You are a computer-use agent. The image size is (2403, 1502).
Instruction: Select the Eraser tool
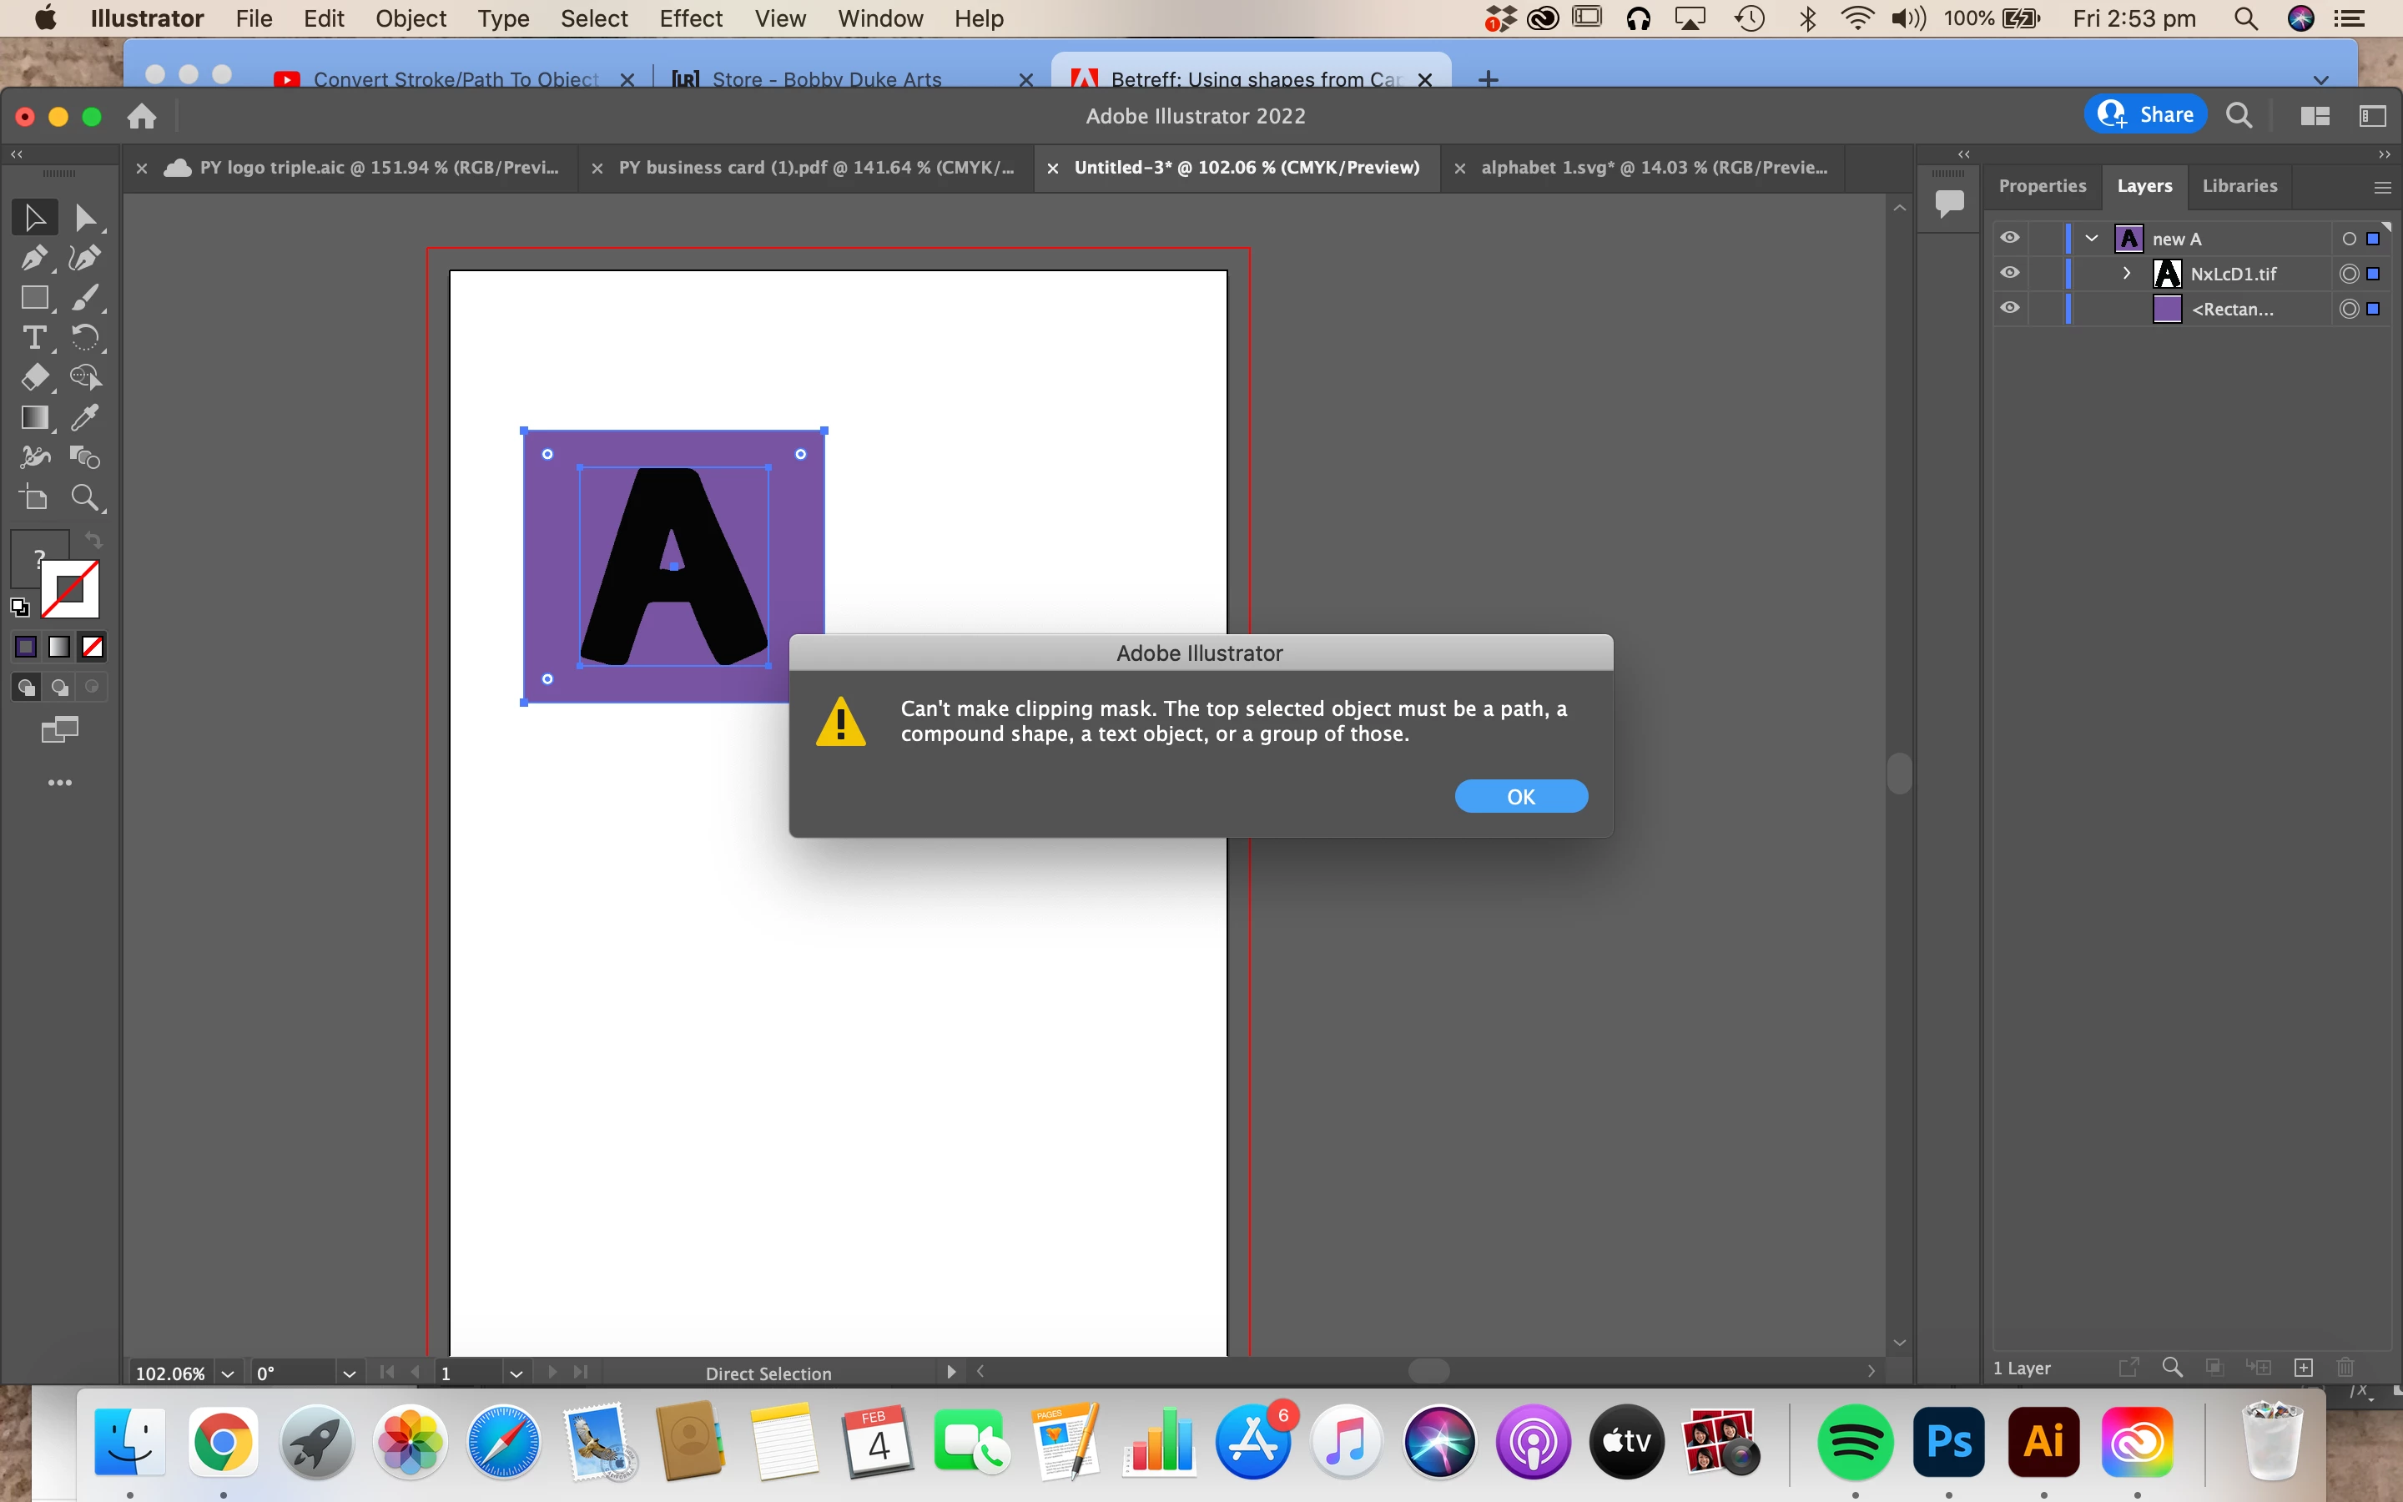click(33, 377)
